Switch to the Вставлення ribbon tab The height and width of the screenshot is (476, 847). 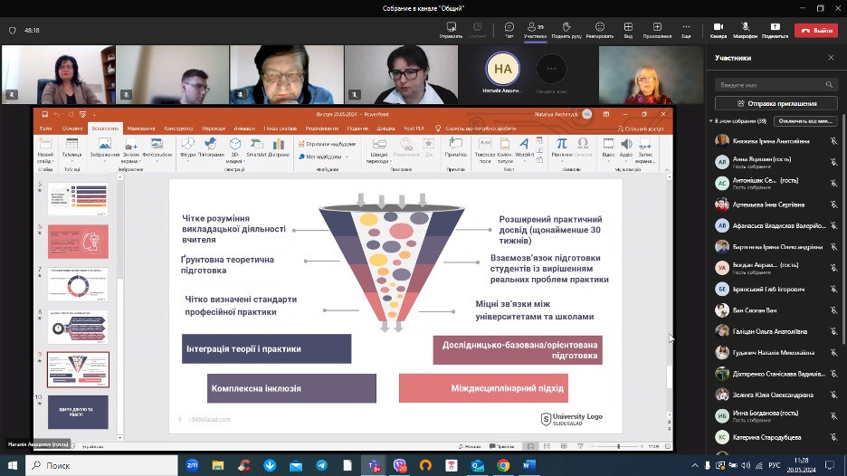[x=105, y=129]
